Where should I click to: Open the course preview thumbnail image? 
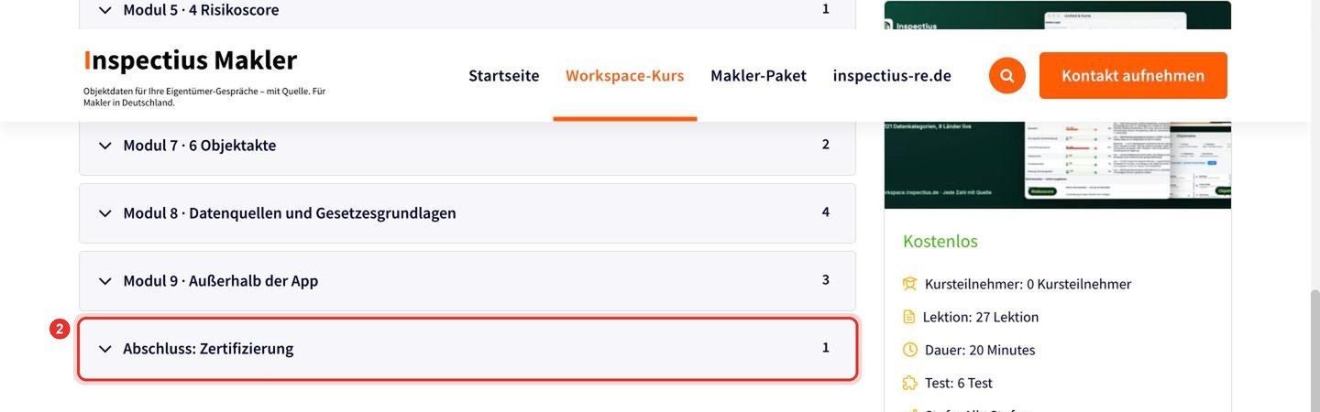[x=1058, y=104]
